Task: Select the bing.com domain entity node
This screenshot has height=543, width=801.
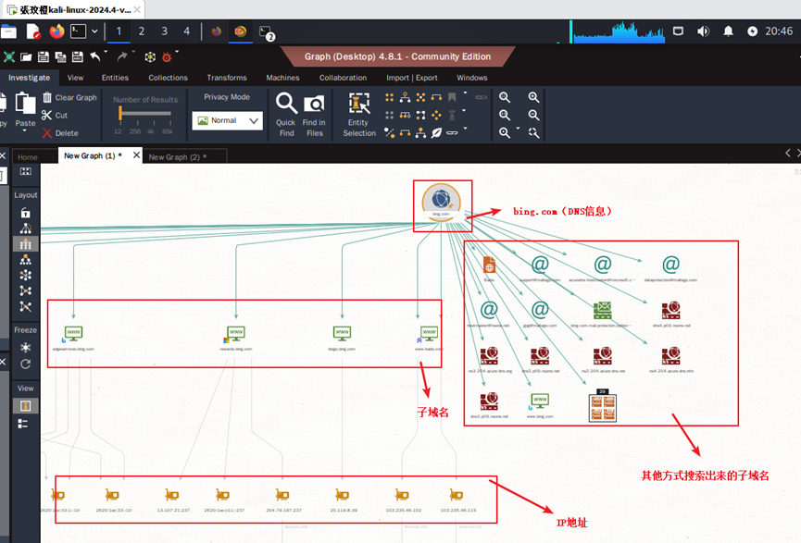Action: pos(441,201)
